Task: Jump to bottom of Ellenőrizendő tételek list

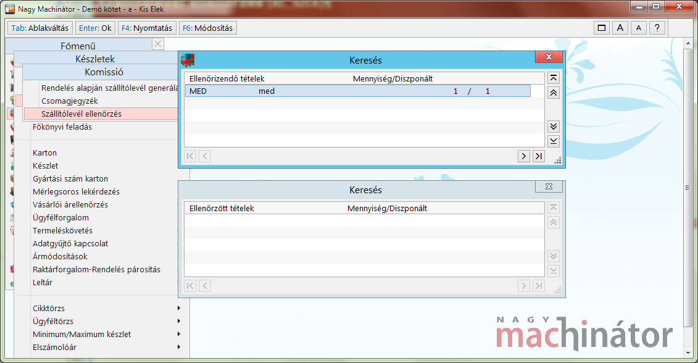Action: pos(554,141)
